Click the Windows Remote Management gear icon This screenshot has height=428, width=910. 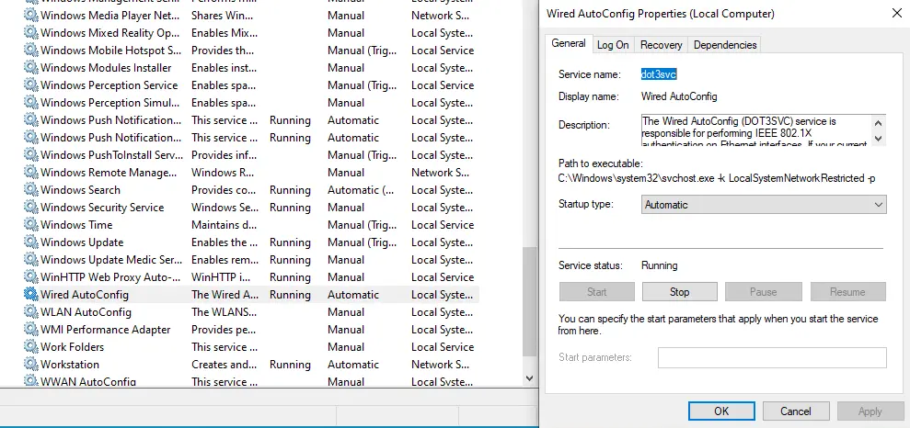tap(30, 173)
